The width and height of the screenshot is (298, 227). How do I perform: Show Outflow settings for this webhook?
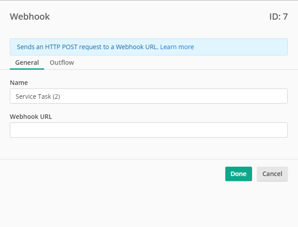pyautogui.click(x=62, y=63)
